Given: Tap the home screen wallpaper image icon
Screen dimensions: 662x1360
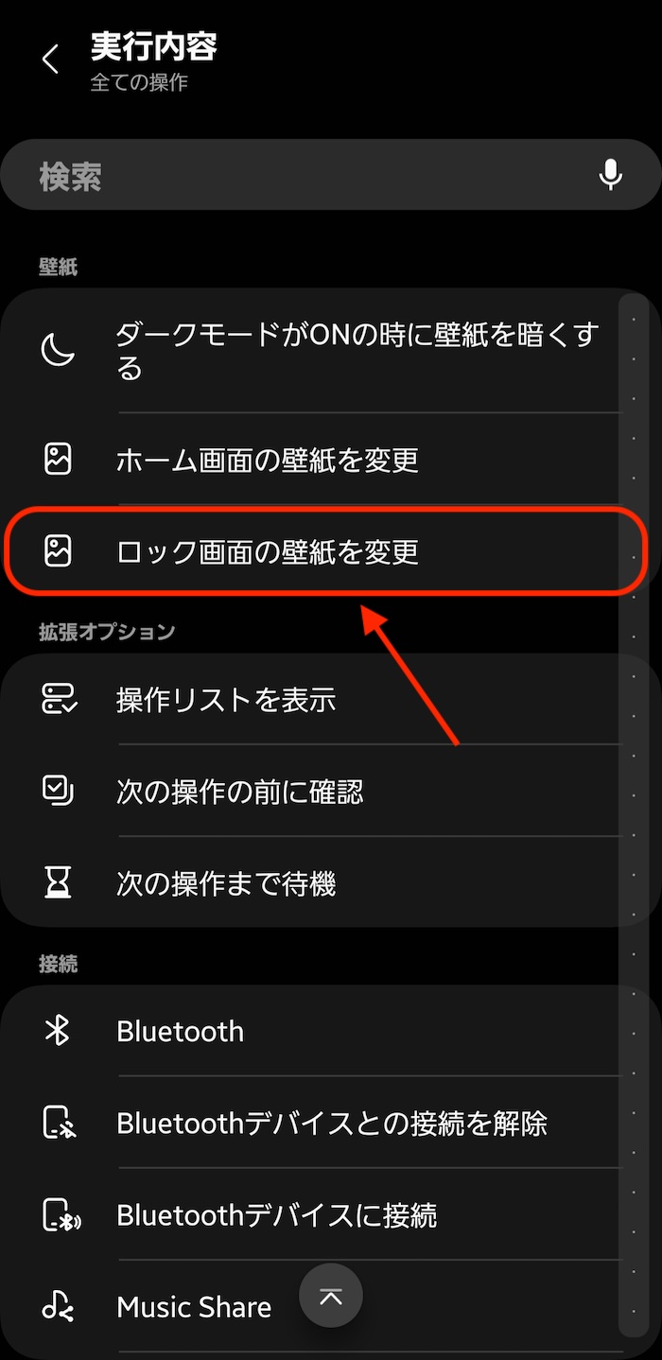Looking at the screenshot, I should 58,460.
